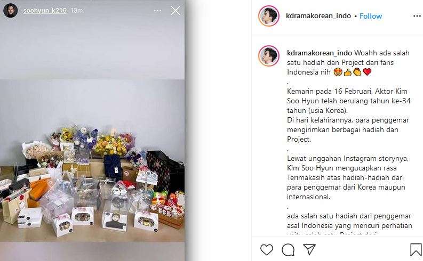The width and height of the screenshot is (423, 261).
Task: Open kdramakorean_indo username in caption
Action: point(320,53)
